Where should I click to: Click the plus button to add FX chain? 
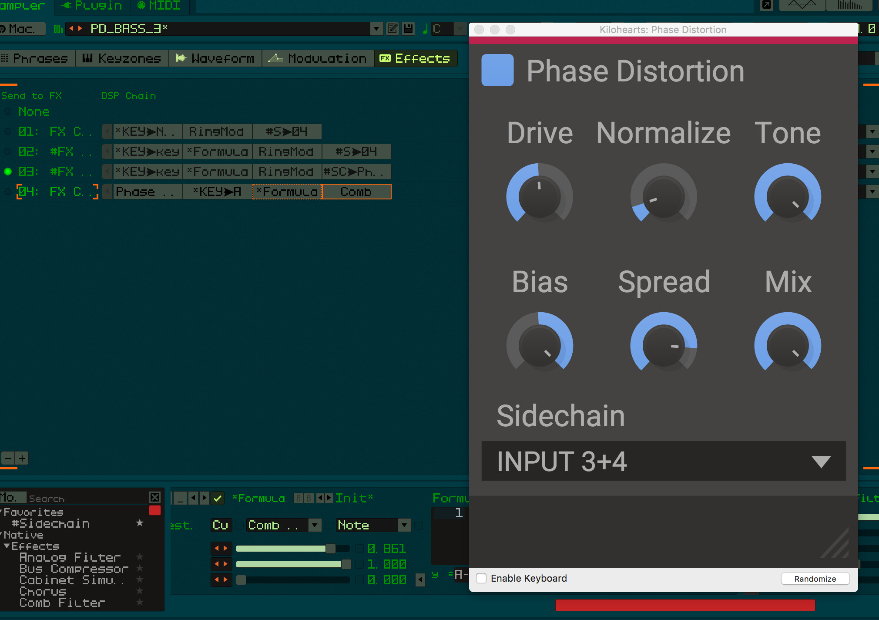[x=22, y=458]
